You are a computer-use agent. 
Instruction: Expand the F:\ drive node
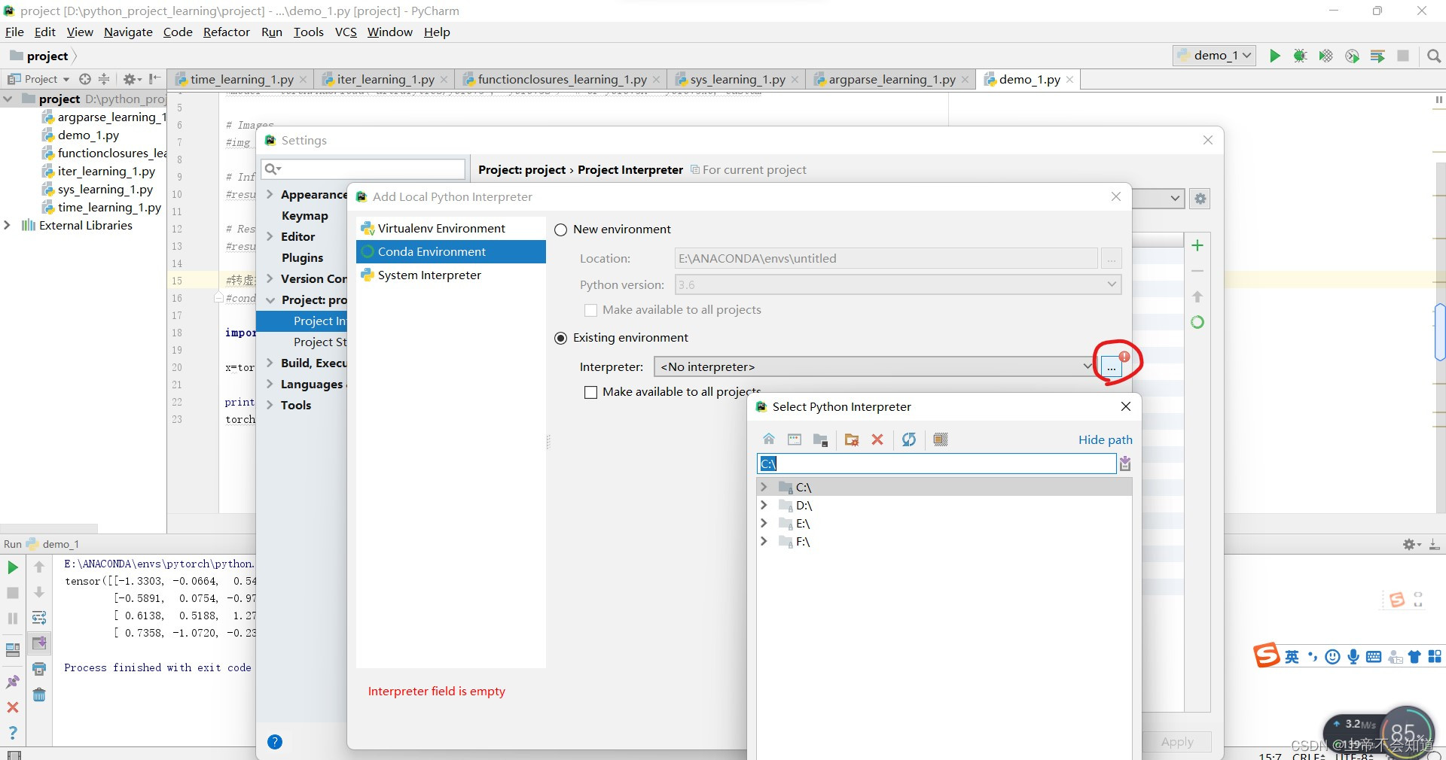coord(764,541)
